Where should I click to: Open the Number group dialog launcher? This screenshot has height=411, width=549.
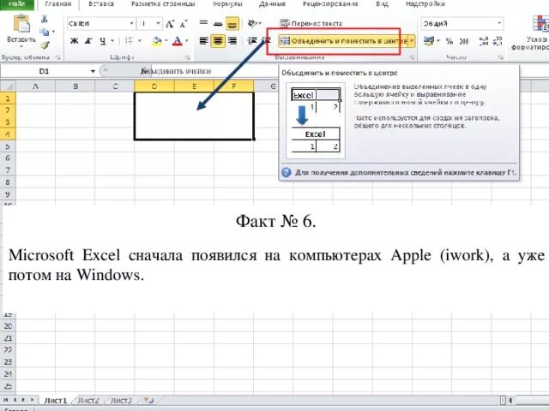tap(501, 57)
